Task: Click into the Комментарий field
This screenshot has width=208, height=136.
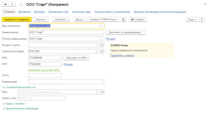Action: 66,82
